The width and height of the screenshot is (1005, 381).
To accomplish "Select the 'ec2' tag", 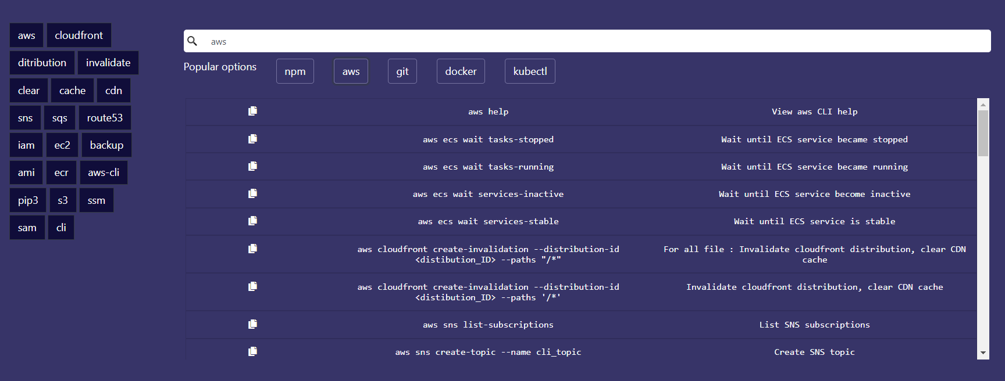I will click(62, 145).
